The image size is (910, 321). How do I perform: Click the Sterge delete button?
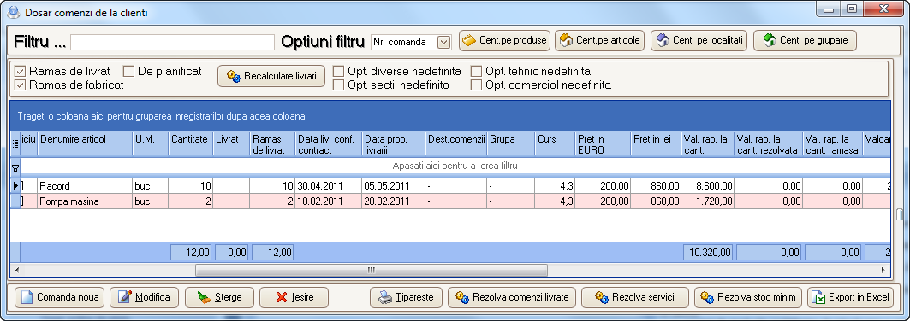[x=219, y=297]
